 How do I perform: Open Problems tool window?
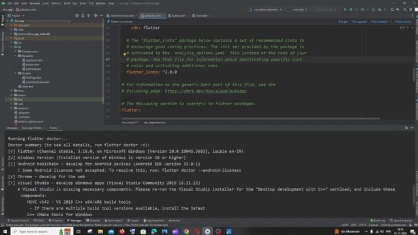[x=56, y=221]
